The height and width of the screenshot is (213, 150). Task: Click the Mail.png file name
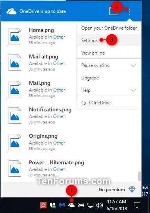point(39,83)
